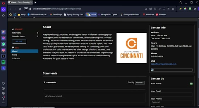Select the About - Epoxy Flooring tab

click(20, 2)
